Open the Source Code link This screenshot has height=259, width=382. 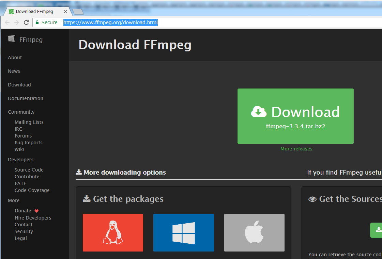pyautogui.click(x=29, y=170)
